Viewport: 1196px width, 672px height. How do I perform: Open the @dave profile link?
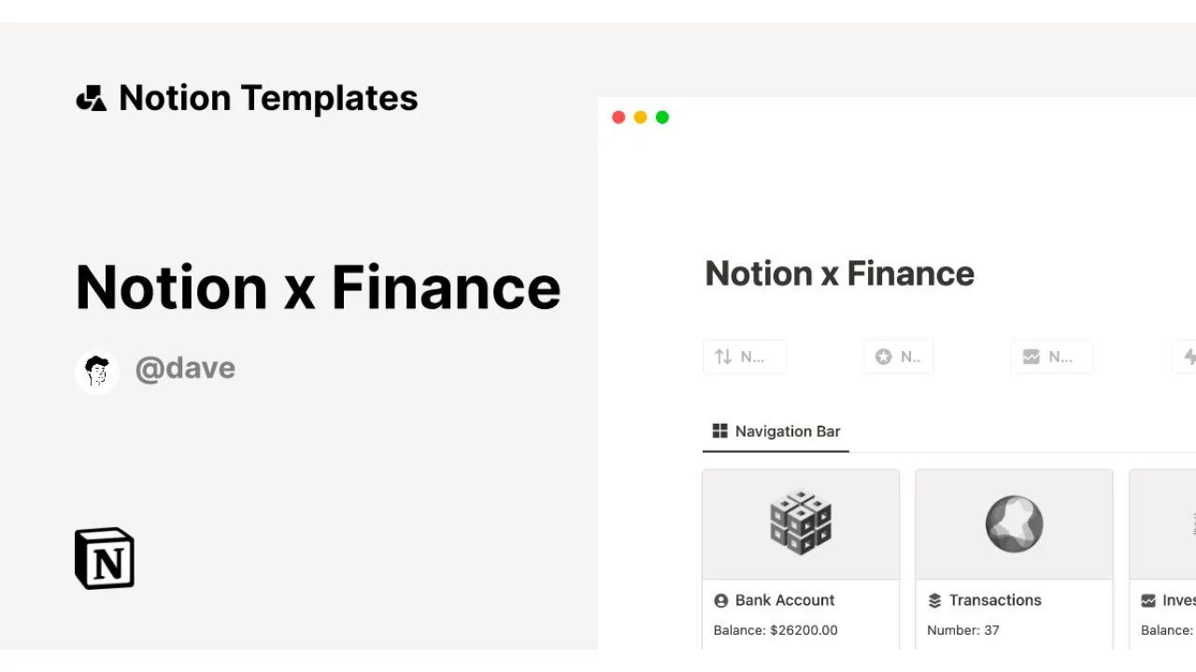[185, 369]
